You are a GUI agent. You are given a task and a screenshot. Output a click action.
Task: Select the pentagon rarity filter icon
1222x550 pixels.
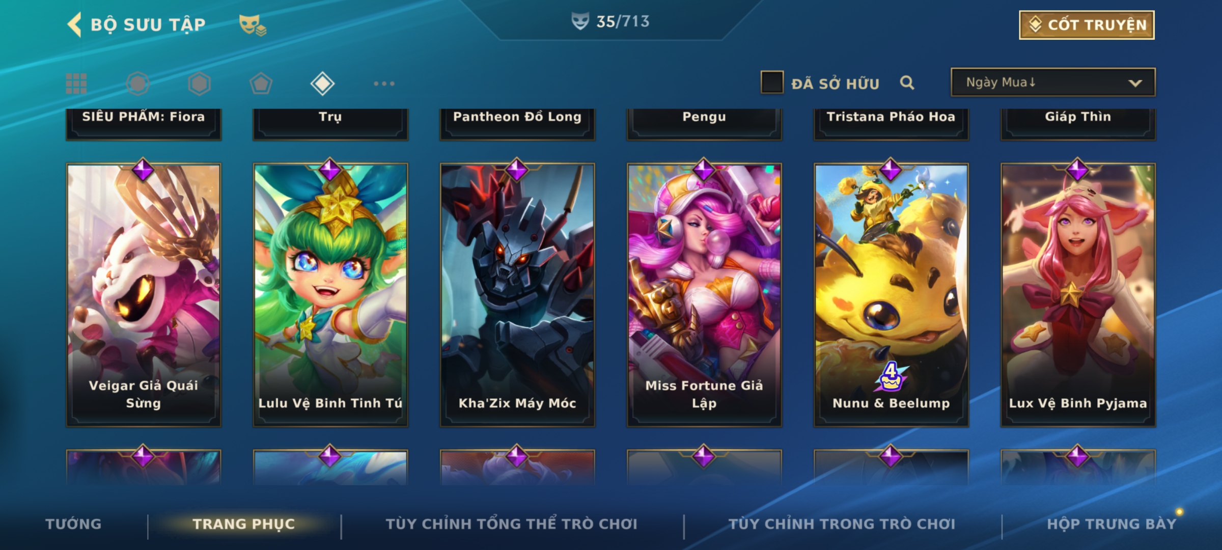click(x=261, y=84)
